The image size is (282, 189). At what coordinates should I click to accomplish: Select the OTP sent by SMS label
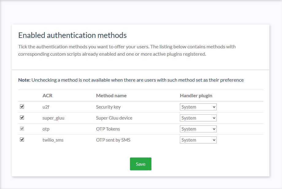113,140
